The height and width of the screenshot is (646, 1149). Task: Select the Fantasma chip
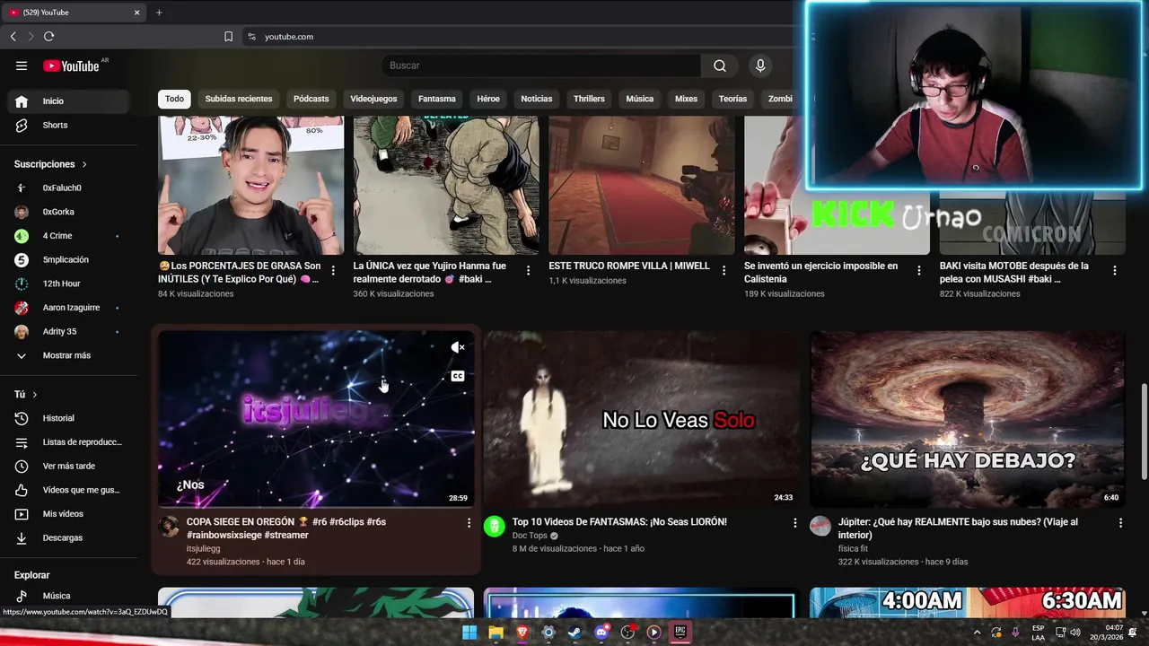[x=437, y=99]
